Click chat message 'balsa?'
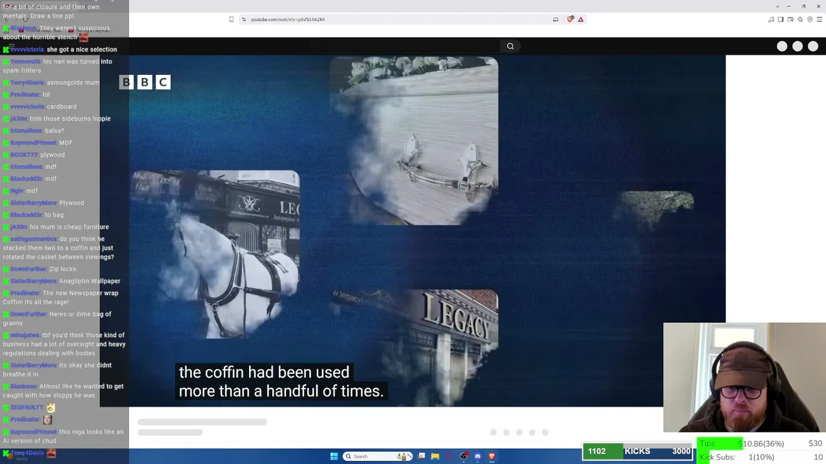This screenshot has width=826, height=464. pyautogui.click(x=54, y=131)
